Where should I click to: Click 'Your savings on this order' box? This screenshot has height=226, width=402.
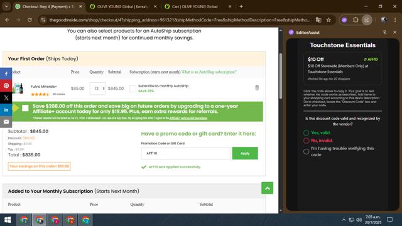(x=39, y=166)
